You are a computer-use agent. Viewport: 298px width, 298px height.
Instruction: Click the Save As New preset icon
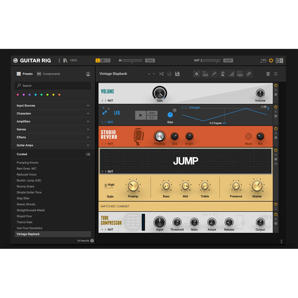coord(177,74)
